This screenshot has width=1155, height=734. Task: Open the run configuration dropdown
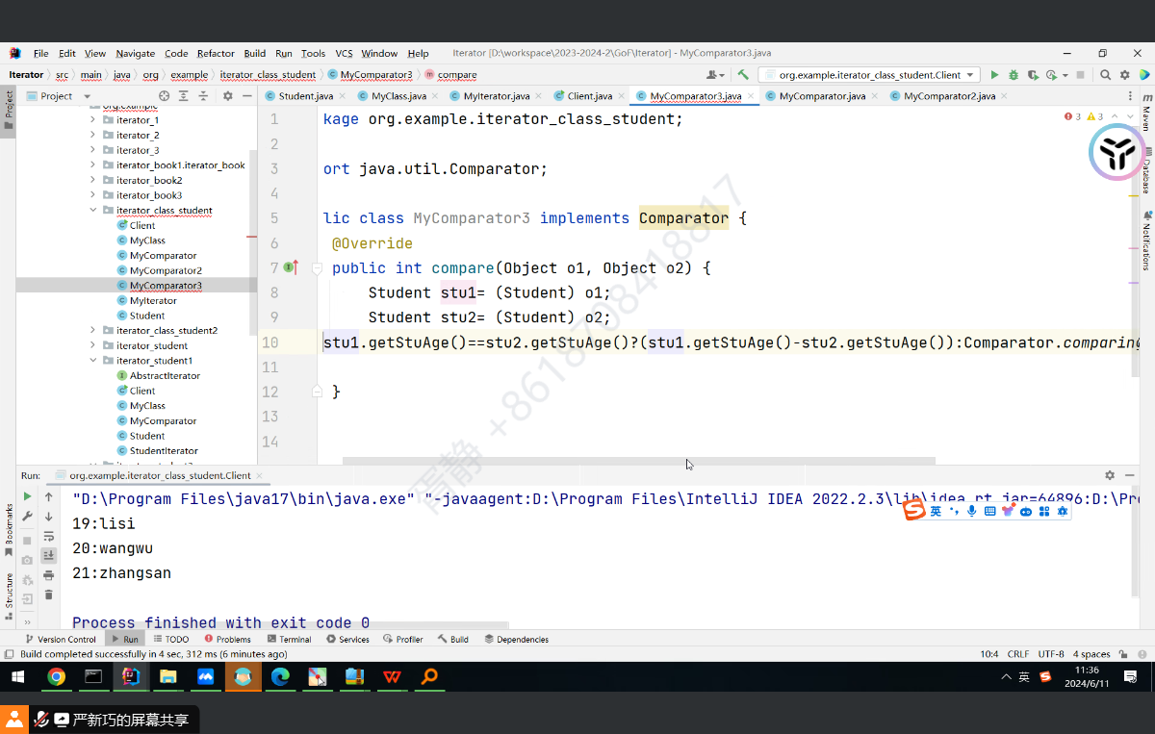point(869,75)
